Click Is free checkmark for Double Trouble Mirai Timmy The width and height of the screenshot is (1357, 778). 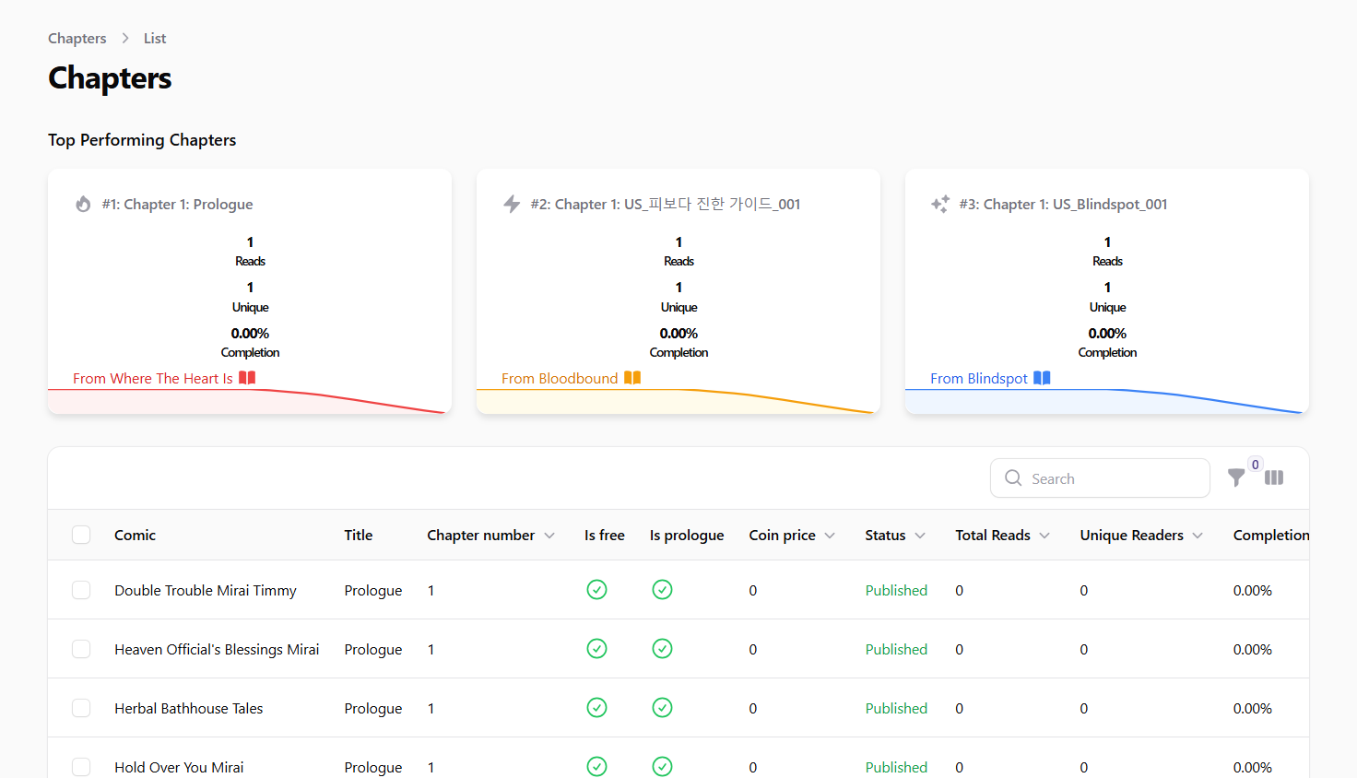pyautogui.click(x=596, y=590)
